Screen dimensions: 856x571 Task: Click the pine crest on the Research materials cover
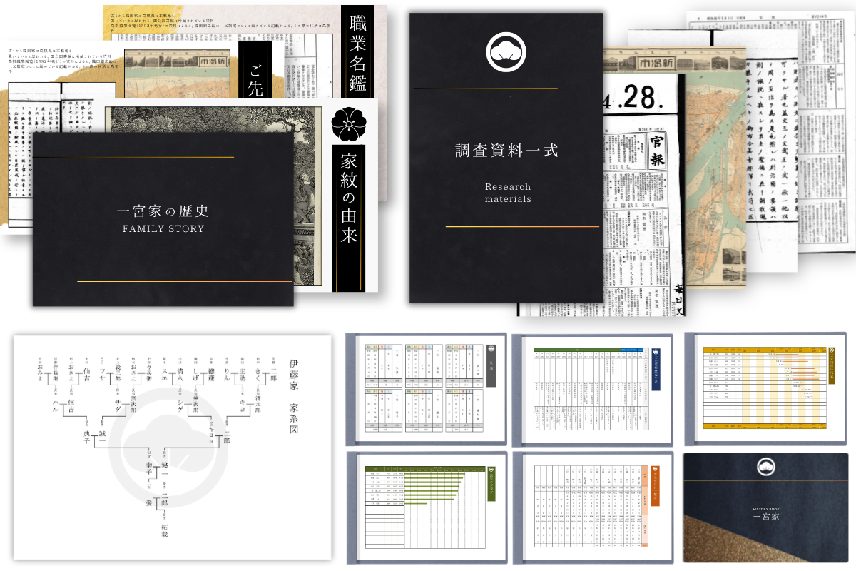tap(506, 51)
